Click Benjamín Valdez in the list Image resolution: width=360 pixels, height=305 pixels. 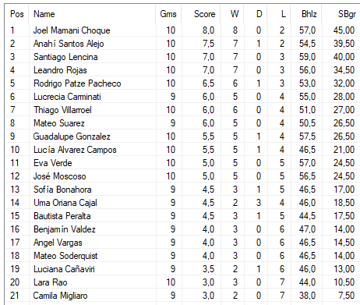pos(65,229)
